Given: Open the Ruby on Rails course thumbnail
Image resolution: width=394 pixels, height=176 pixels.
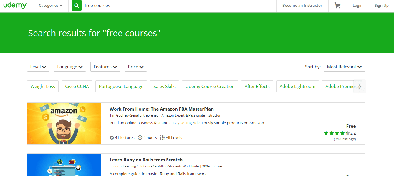Looking at the screenshot, I should (64, 165).
